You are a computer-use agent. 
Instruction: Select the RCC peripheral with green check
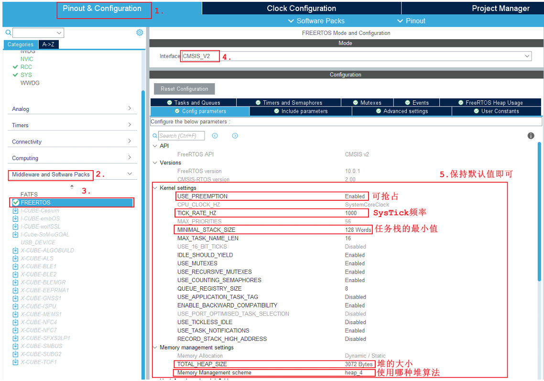point(26,67)
